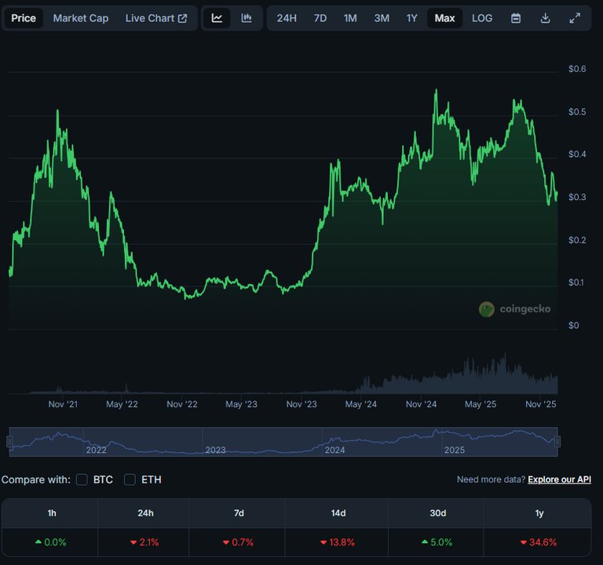Viewport: 603px width, 565px height.
Task: Enable BTC comparison checkbox
Action: [82, 479]
